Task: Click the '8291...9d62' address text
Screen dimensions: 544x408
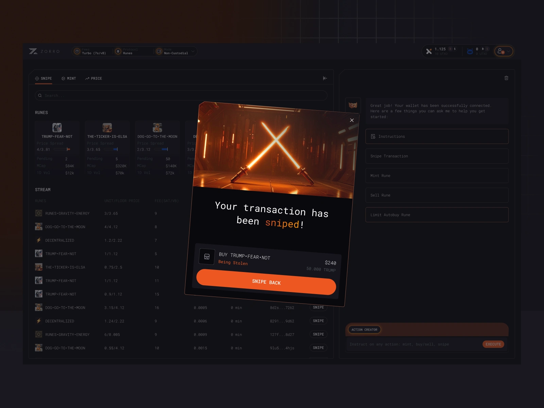Action: tap(282, 321)
